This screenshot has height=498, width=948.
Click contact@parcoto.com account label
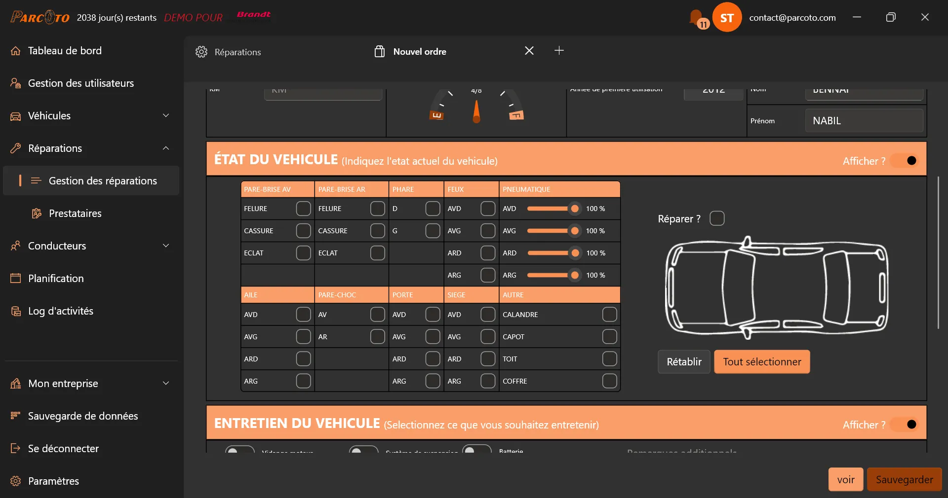[x=792, y=18]
